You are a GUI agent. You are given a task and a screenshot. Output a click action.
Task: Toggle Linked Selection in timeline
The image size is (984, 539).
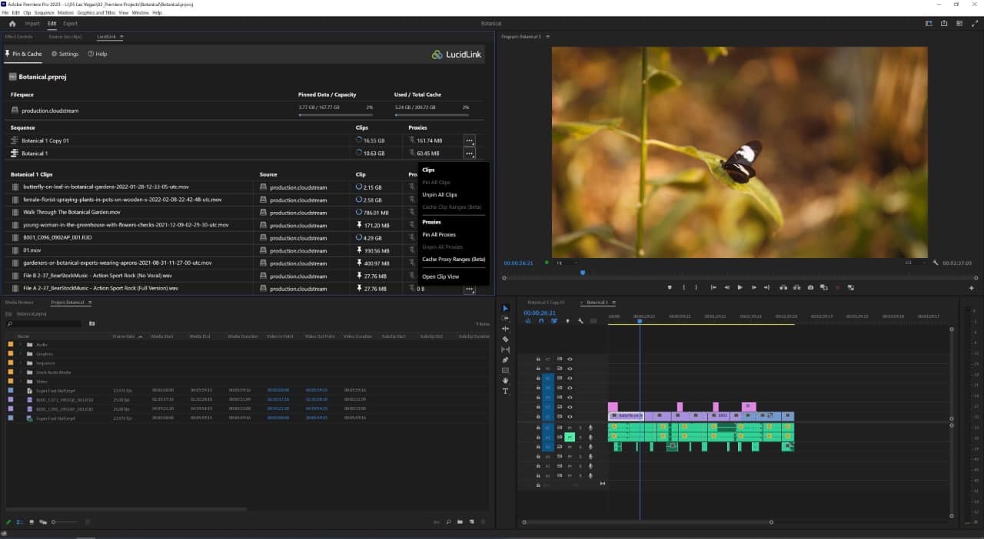pos(553,321)
